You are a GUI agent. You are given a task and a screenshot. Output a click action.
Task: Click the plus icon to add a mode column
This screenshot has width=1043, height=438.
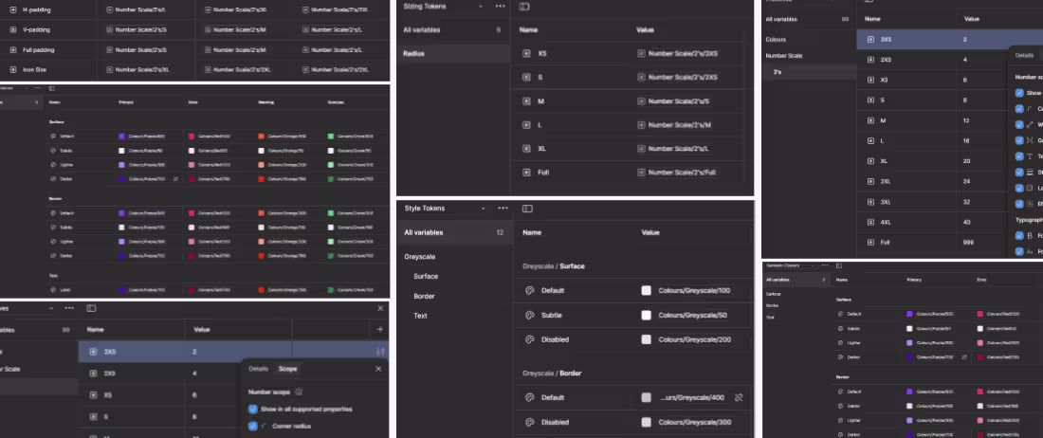pyautogui.click(x=380, y=329)
